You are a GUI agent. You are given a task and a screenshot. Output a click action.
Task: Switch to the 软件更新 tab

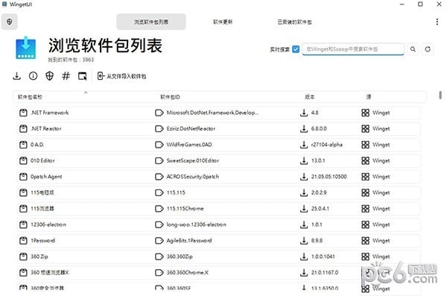(x=223, y=22)
